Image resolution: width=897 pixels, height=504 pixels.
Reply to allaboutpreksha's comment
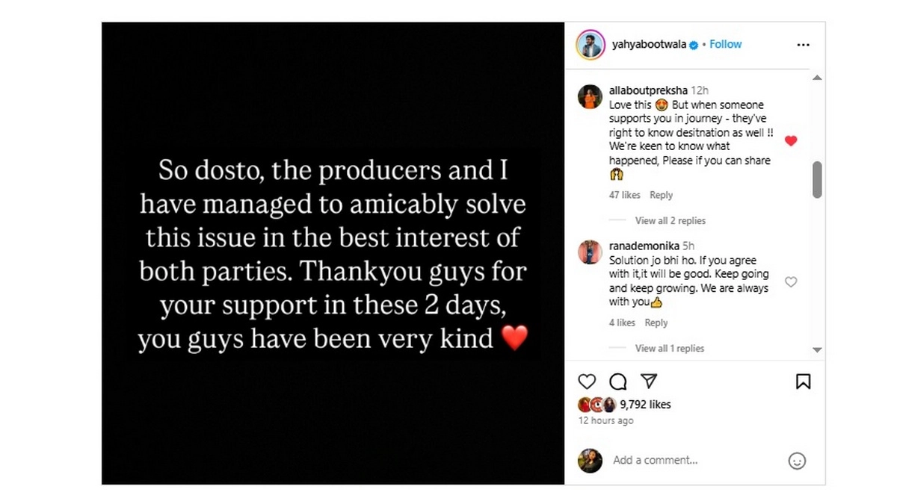(661, 195)
